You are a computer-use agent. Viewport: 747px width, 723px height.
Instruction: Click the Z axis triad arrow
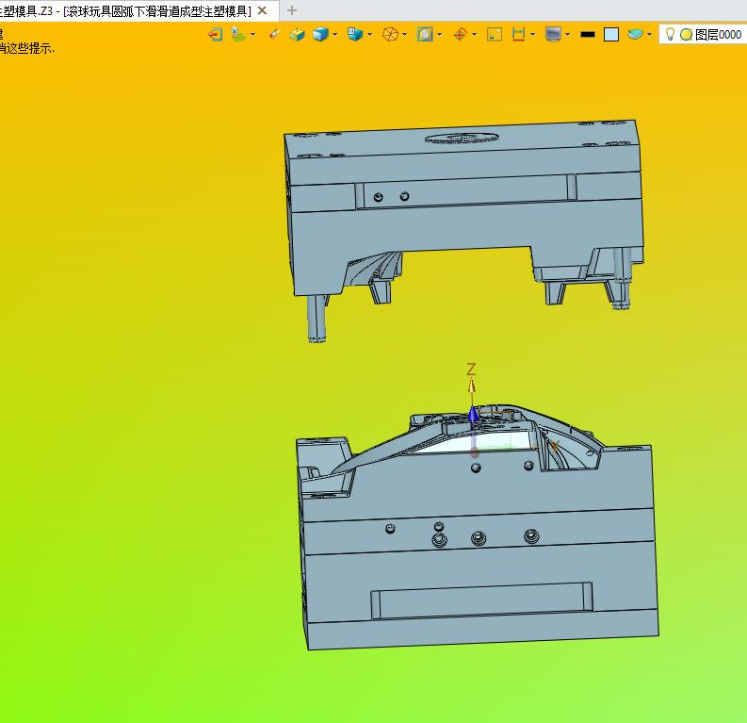coord(472,386)
